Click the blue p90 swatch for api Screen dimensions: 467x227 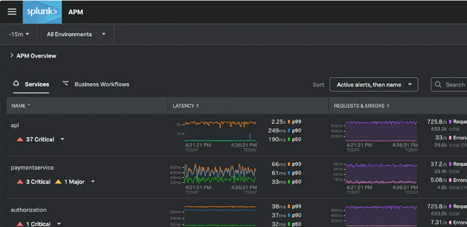(x=289, y=131)
